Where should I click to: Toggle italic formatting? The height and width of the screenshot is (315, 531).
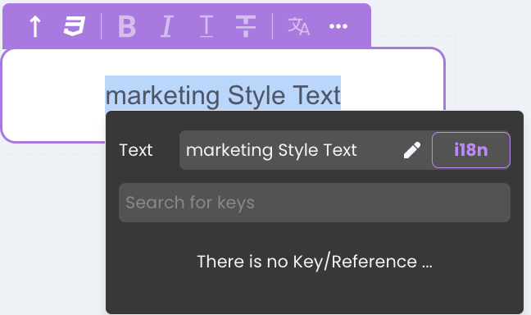click(x=166, y=26)
